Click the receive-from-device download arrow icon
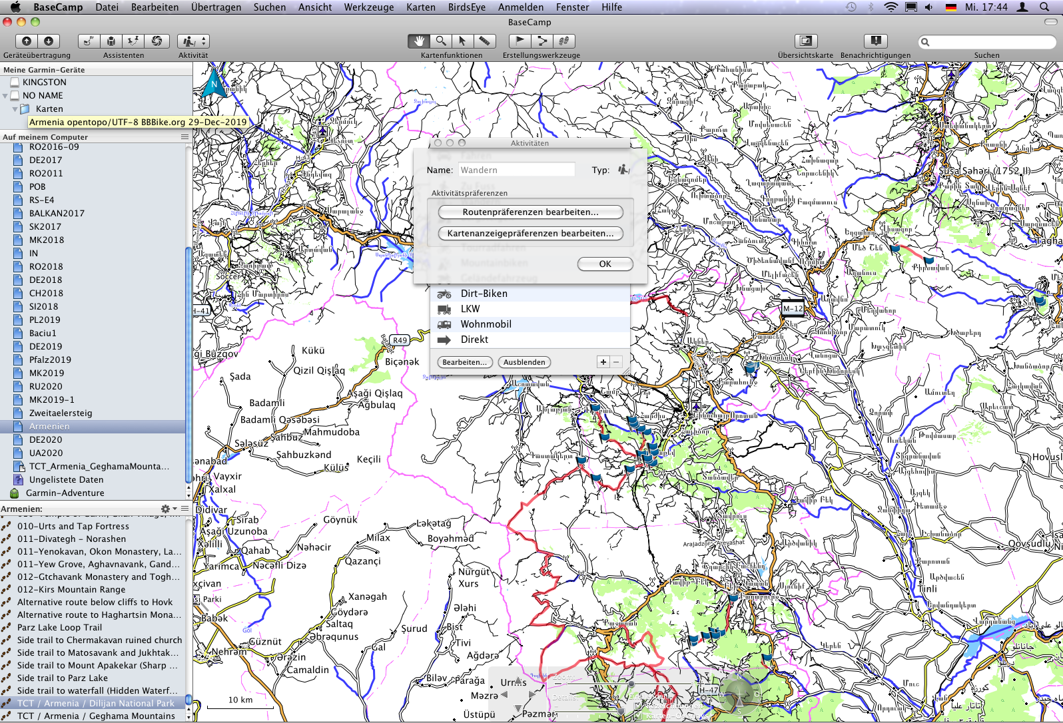The image size is (1063, 723). (49, 41)
